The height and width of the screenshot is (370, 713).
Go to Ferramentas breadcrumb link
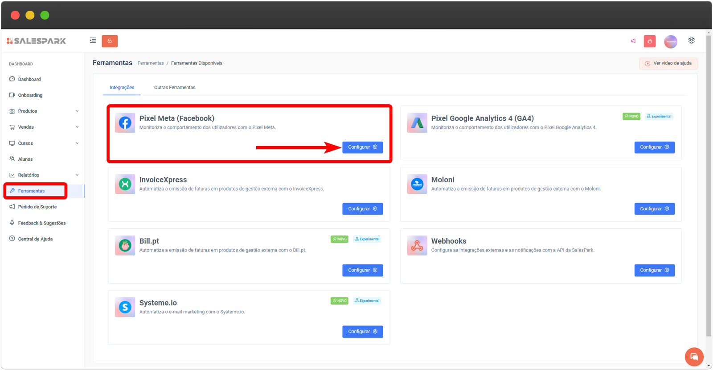coord(151,63)
